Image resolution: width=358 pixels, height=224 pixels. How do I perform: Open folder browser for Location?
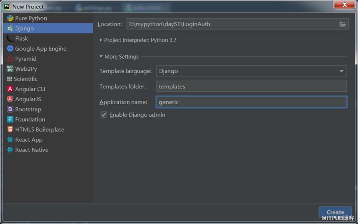tap(343, 24)
